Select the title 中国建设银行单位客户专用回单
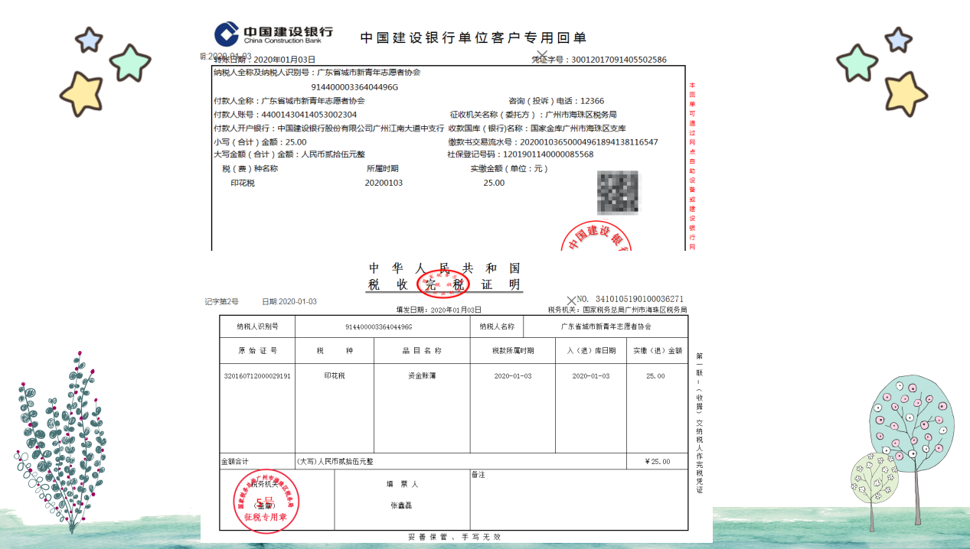The width and height of the screenshot is (970, 549). coord(473,37)
